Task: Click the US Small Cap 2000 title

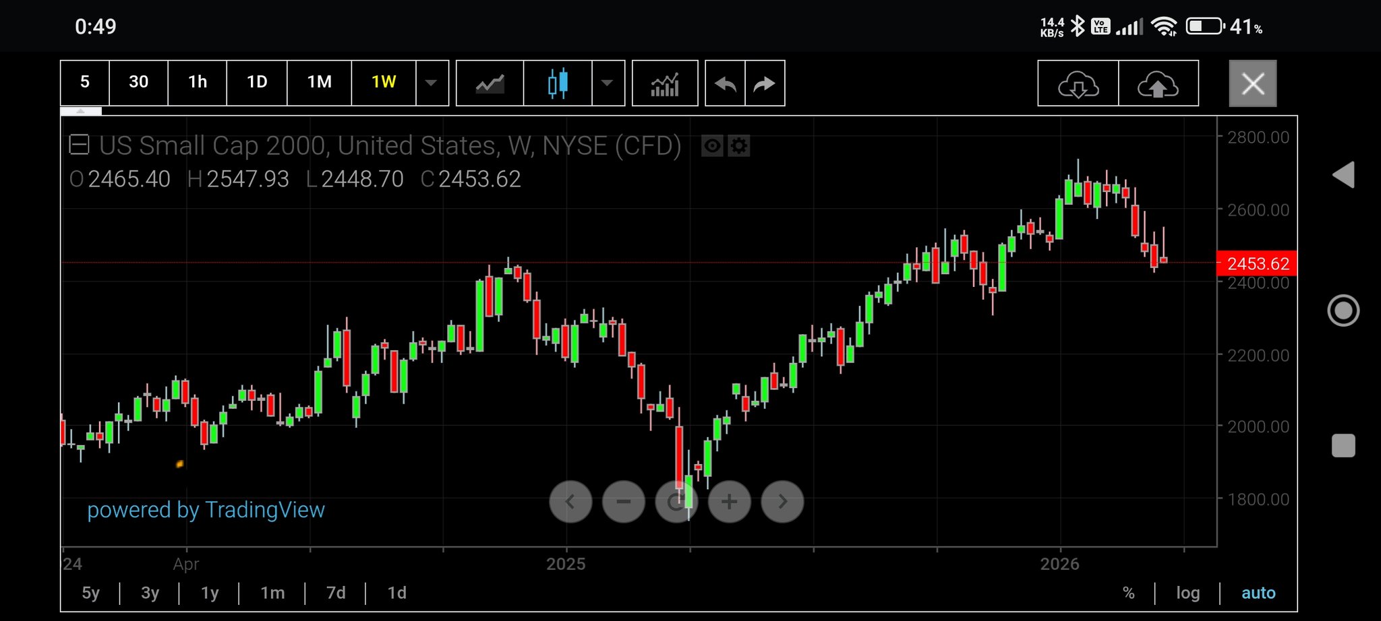Action: [x=390, y=145]
